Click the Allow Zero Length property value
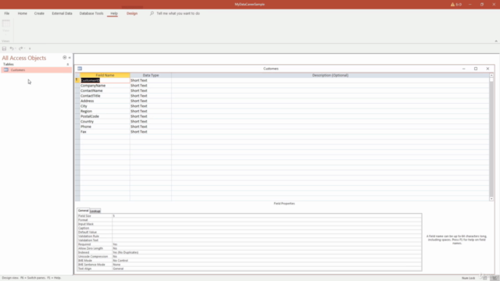The width and height of the screenshot is (500, 281). 266,248
